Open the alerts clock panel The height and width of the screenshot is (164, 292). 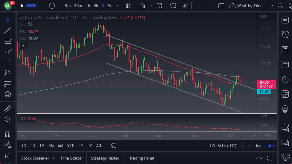click(285, 34)
